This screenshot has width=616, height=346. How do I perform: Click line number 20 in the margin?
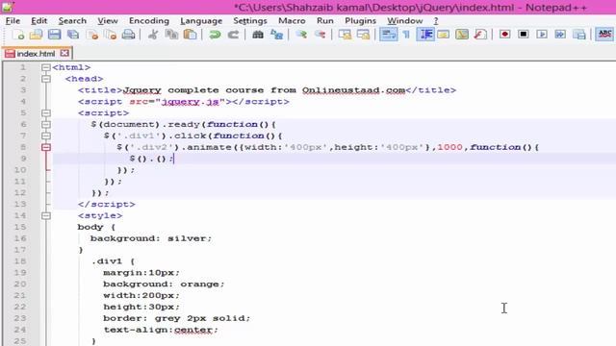tap(20, 284)
